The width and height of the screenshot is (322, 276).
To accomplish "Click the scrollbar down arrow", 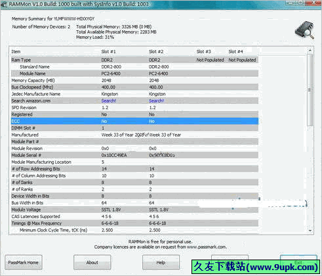I will click(310, 231).
